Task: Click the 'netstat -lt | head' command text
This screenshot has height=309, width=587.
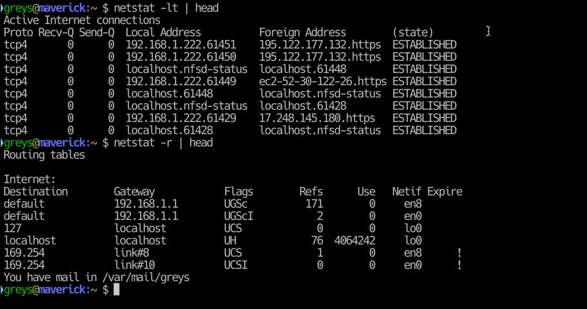Action: tap(166, 8)
